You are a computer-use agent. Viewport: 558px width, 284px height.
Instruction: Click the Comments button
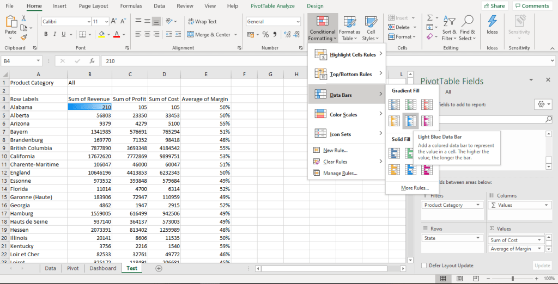tap(531, 6)
